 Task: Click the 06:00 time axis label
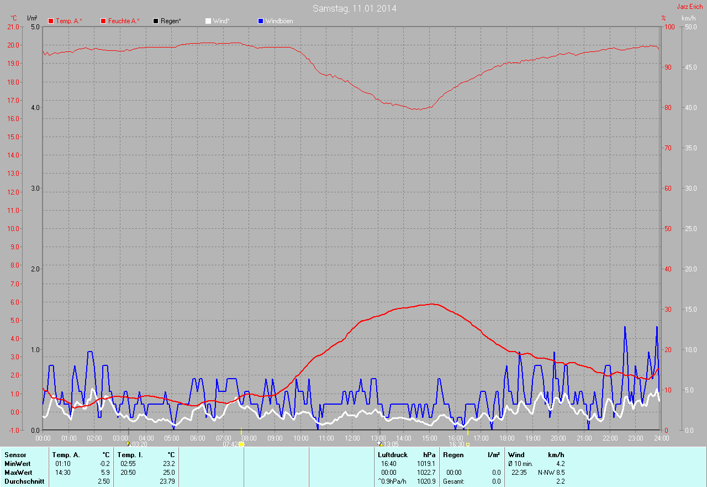click(x=198, y=438)
